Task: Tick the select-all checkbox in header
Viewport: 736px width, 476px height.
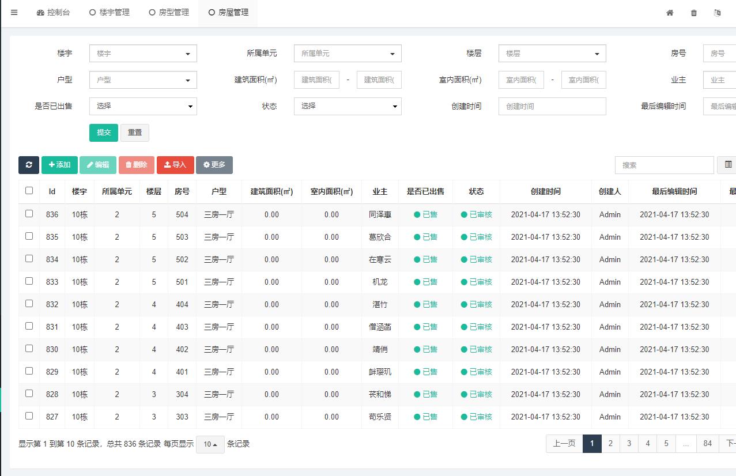Action: pyautogui.click(x=29, y=191)
